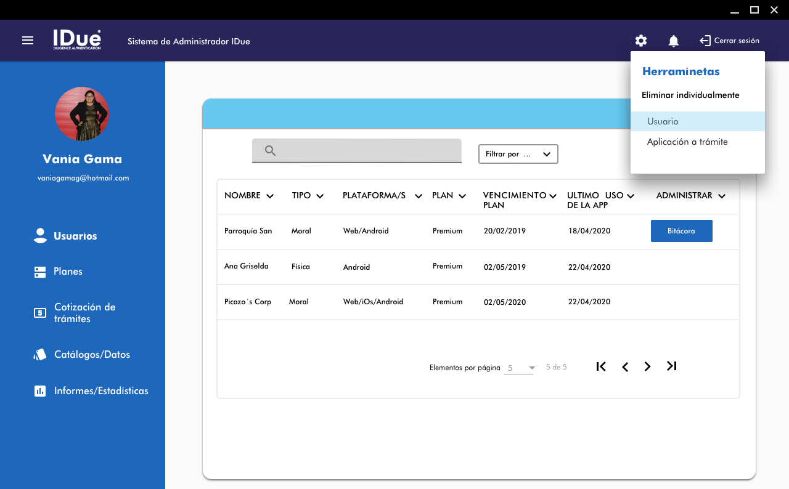The width and height of the screenshot is (789, 489).
Task: Go to the next page arrow
Action: coord(647,367)
